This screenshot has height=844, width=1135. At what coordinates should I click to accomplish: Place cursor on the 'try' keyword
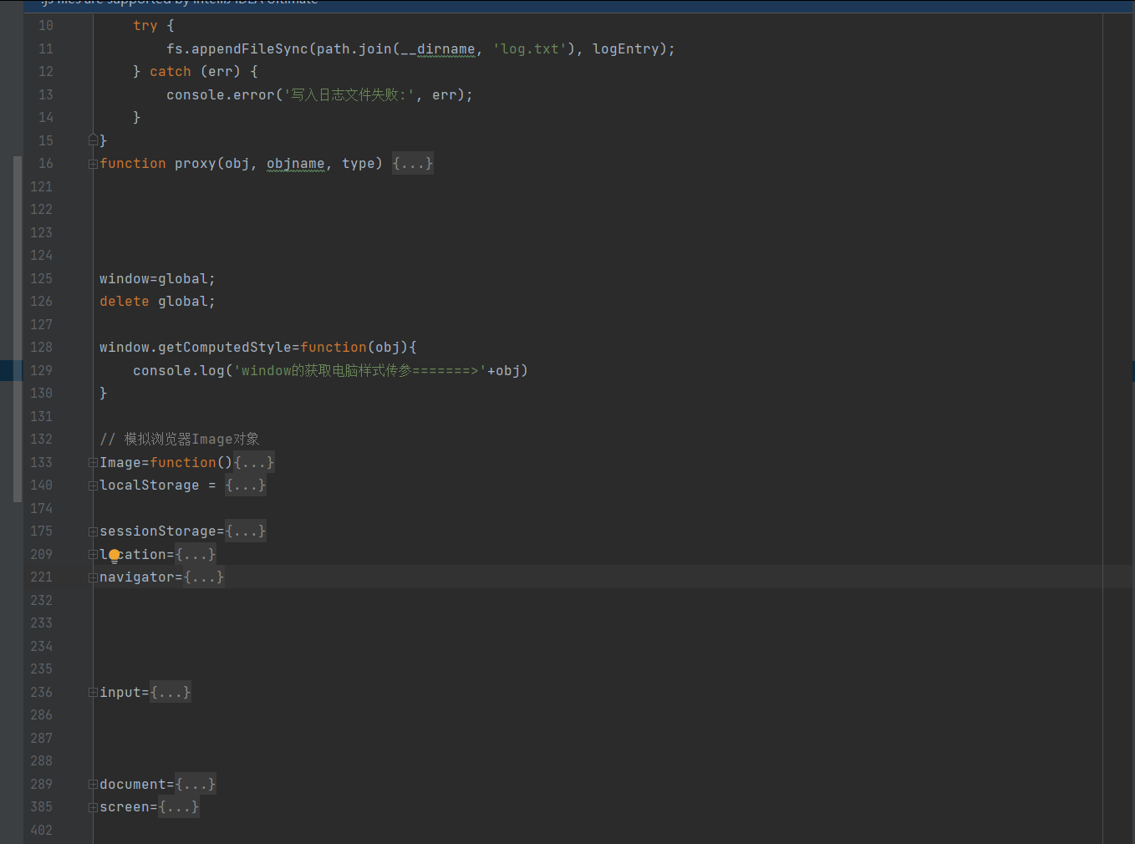pyautogui.click(x=145, y=26)
